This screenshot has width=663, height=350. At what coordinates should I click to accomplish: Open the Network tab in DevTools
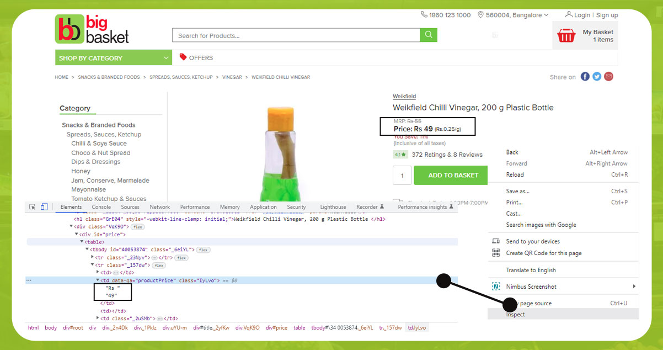pos(160,207)
